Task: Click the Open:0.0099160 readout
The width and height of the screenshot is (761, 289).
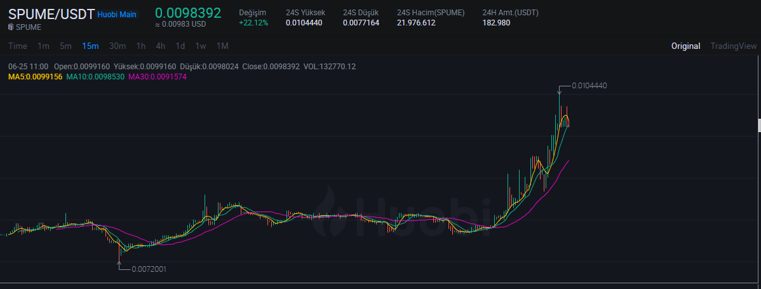Action: [81, 67]
